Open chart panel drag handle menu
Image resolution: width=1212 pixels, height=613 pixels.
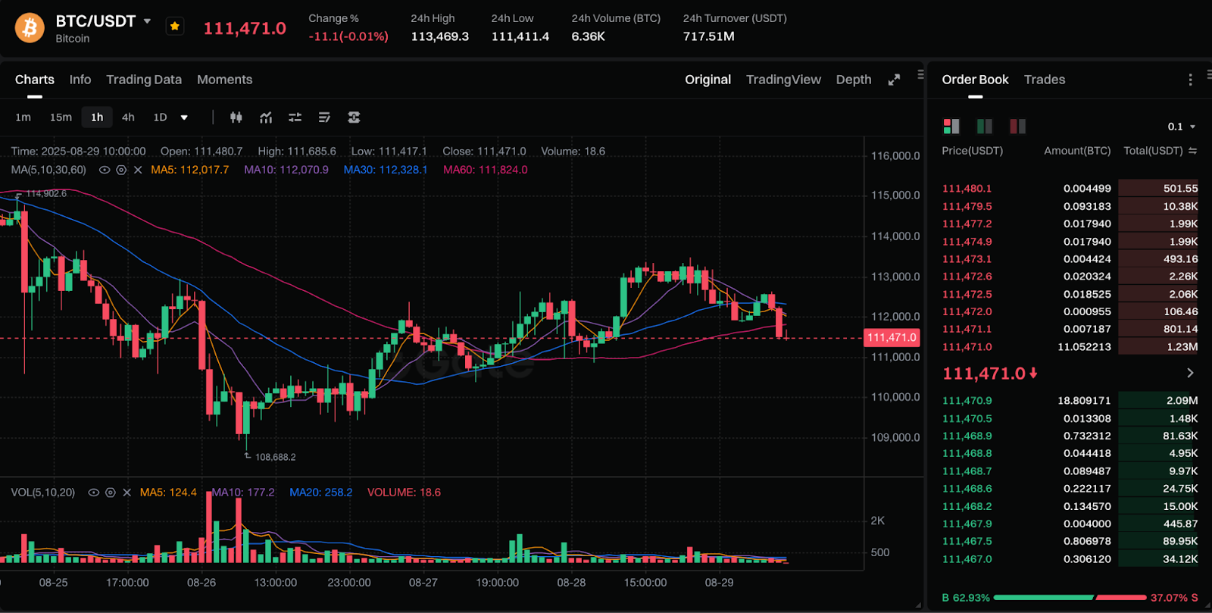(x=920, y=74)
